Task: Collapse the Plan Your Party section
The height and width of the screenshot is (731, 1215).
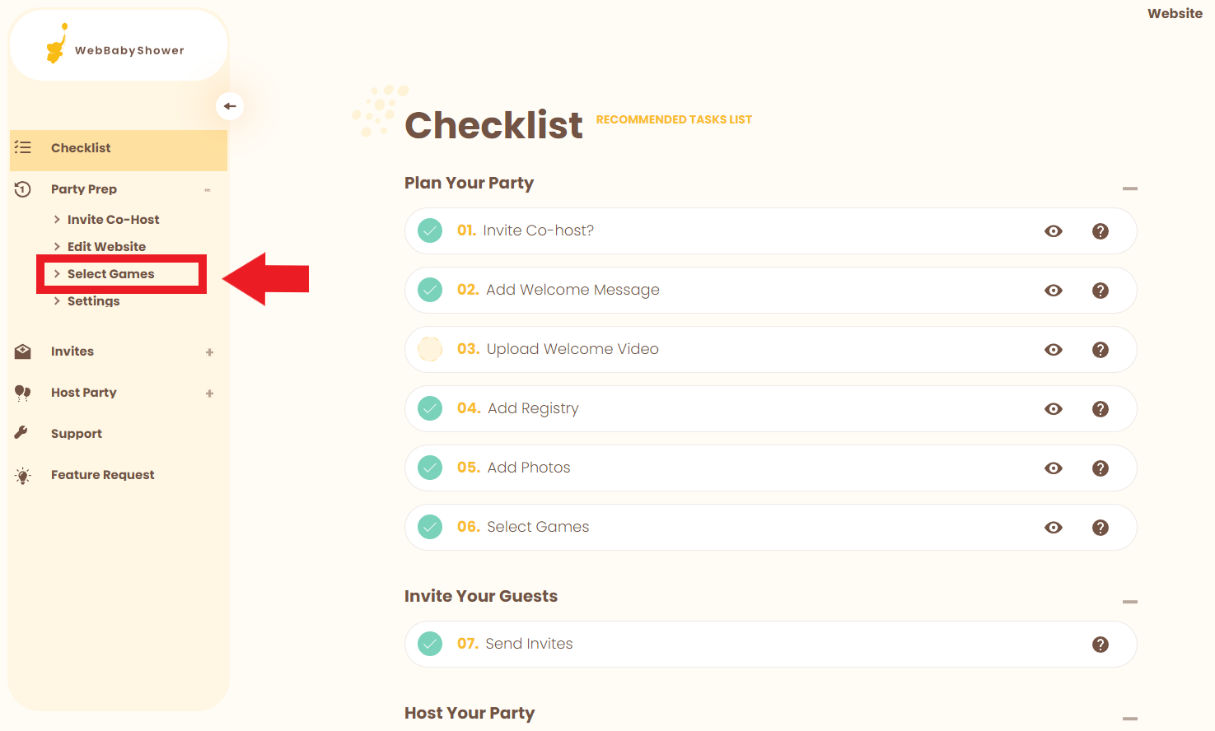Action: pos(1129,189)
